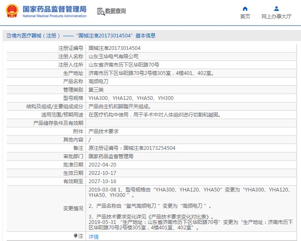
Task: Click the document icon before 境内医疗器械
Action: (x=9, y=36)
